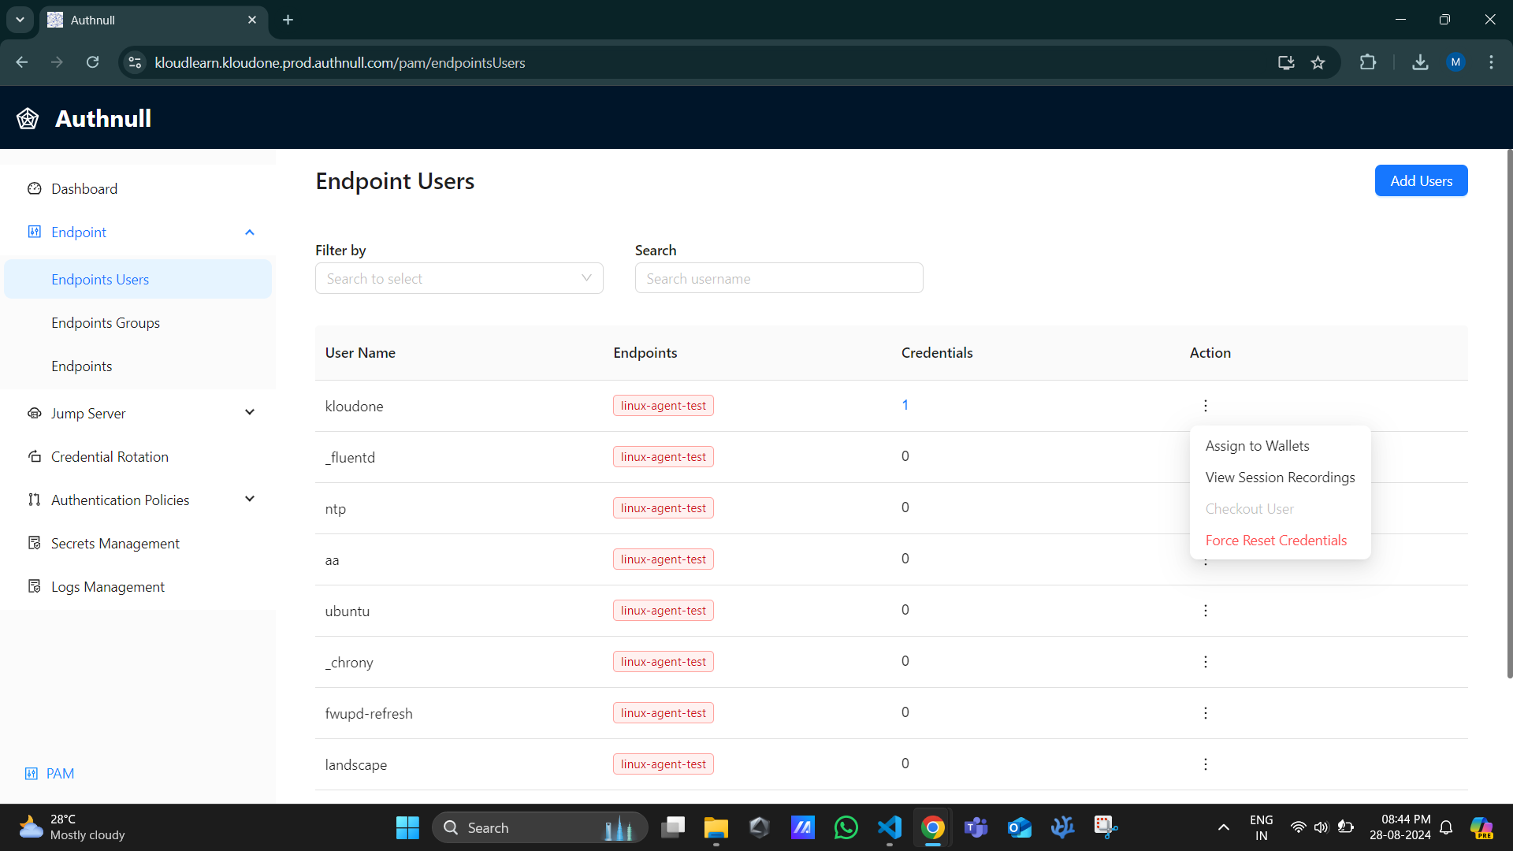Image resolution: width=1513 pixels, height=851 pixels.
Task: Open Credential Rotation in the sidebar
Action: 110,456
